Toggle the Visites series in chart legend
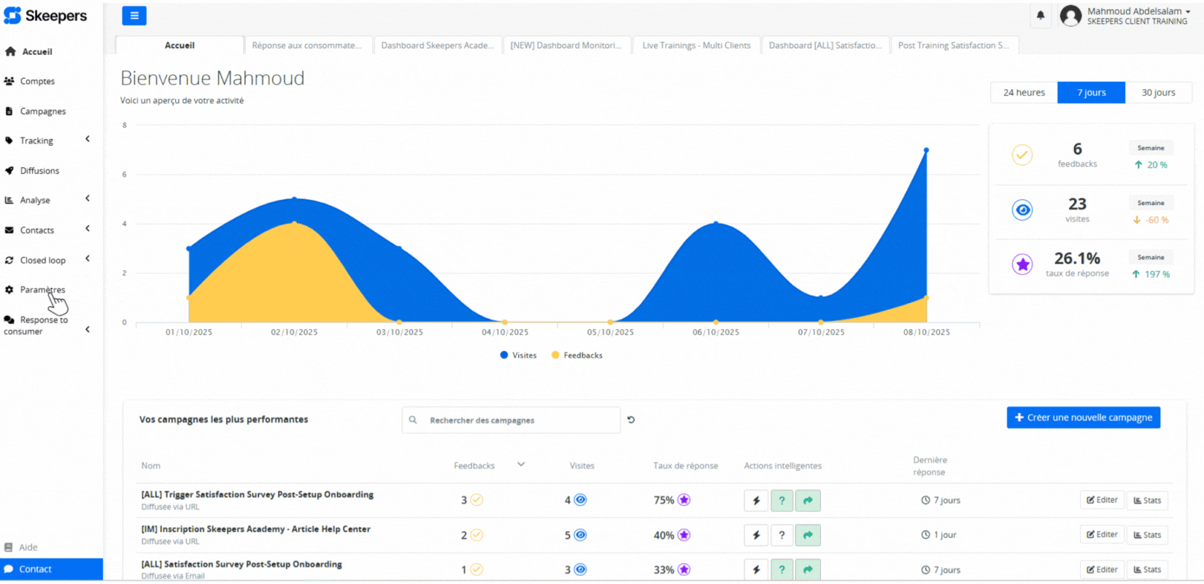Image resolution: width=1204 pixels, height=584 pixels. pos(518,356)
